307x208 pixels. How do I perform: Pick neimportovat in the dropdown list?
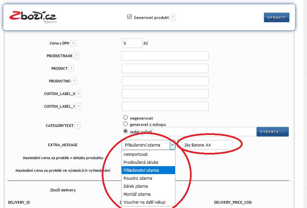(x=136, y=155)
